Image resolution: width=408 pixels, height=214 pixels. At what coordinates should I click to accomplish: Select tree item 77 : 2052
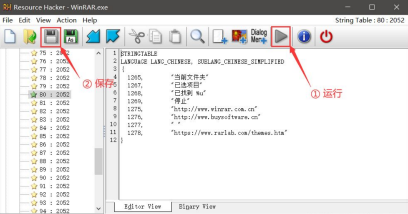click(x=50, y=70)
